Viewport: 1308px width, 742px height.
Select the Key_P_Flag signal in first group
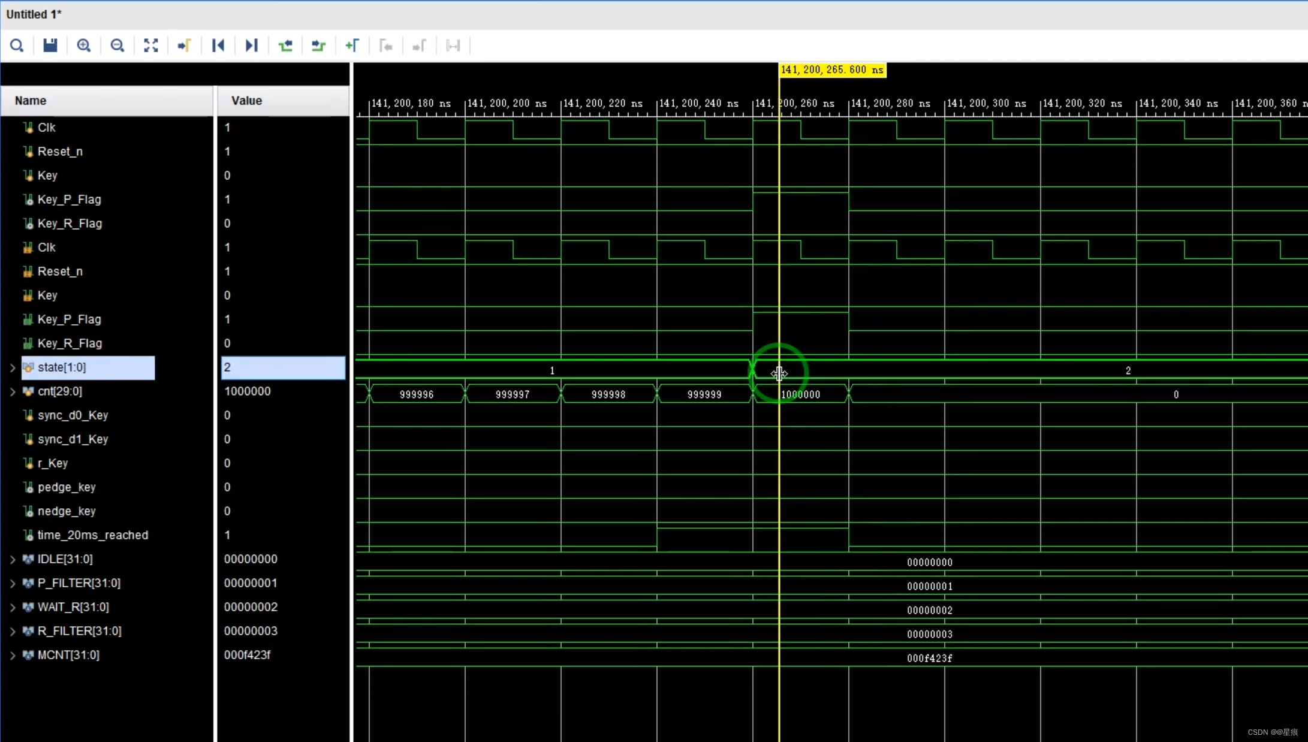(69, 200)
